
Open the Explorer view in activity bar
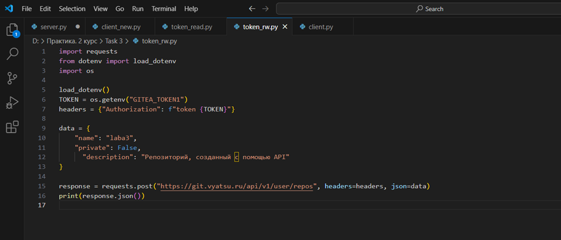12,30
